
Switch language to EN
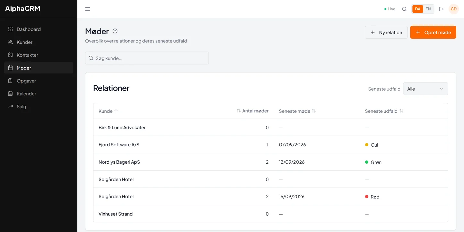[428, 9]
